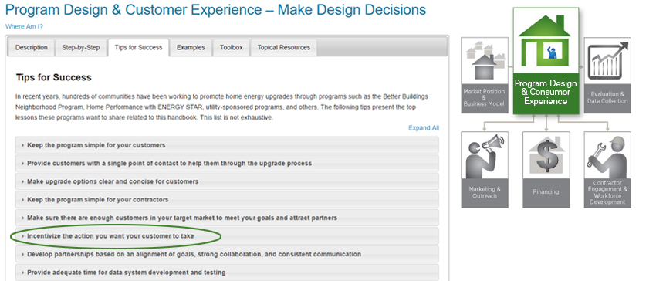Image resolution: width=656 pixels, height=281 pixels.
Task: Open the Topical Resources tab
Action: pos(284,47)
